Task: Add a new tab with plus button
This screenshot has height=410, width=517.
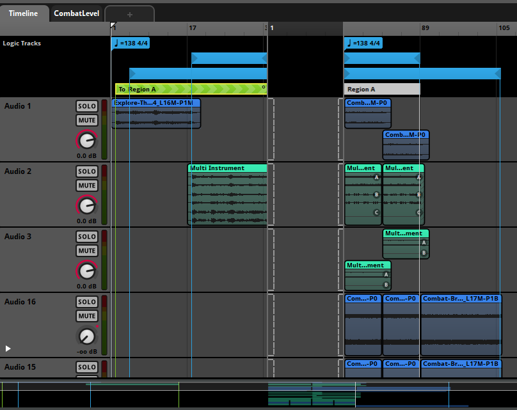Action: [130, 15]
